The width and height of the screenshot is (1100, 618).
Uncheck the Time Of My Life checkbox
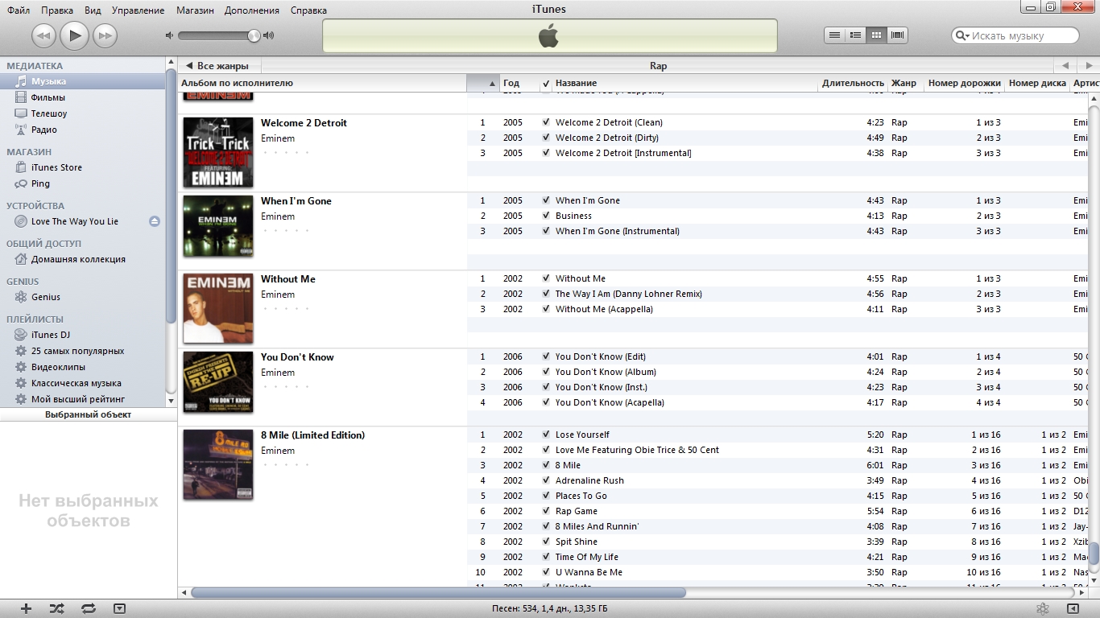pyautogui.click(x=546, y=557)
